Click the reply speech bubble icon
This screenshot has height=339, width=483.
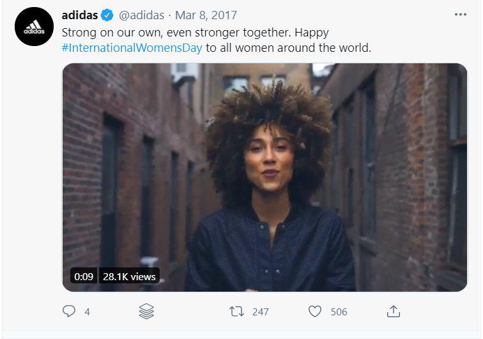coord(69,311)
